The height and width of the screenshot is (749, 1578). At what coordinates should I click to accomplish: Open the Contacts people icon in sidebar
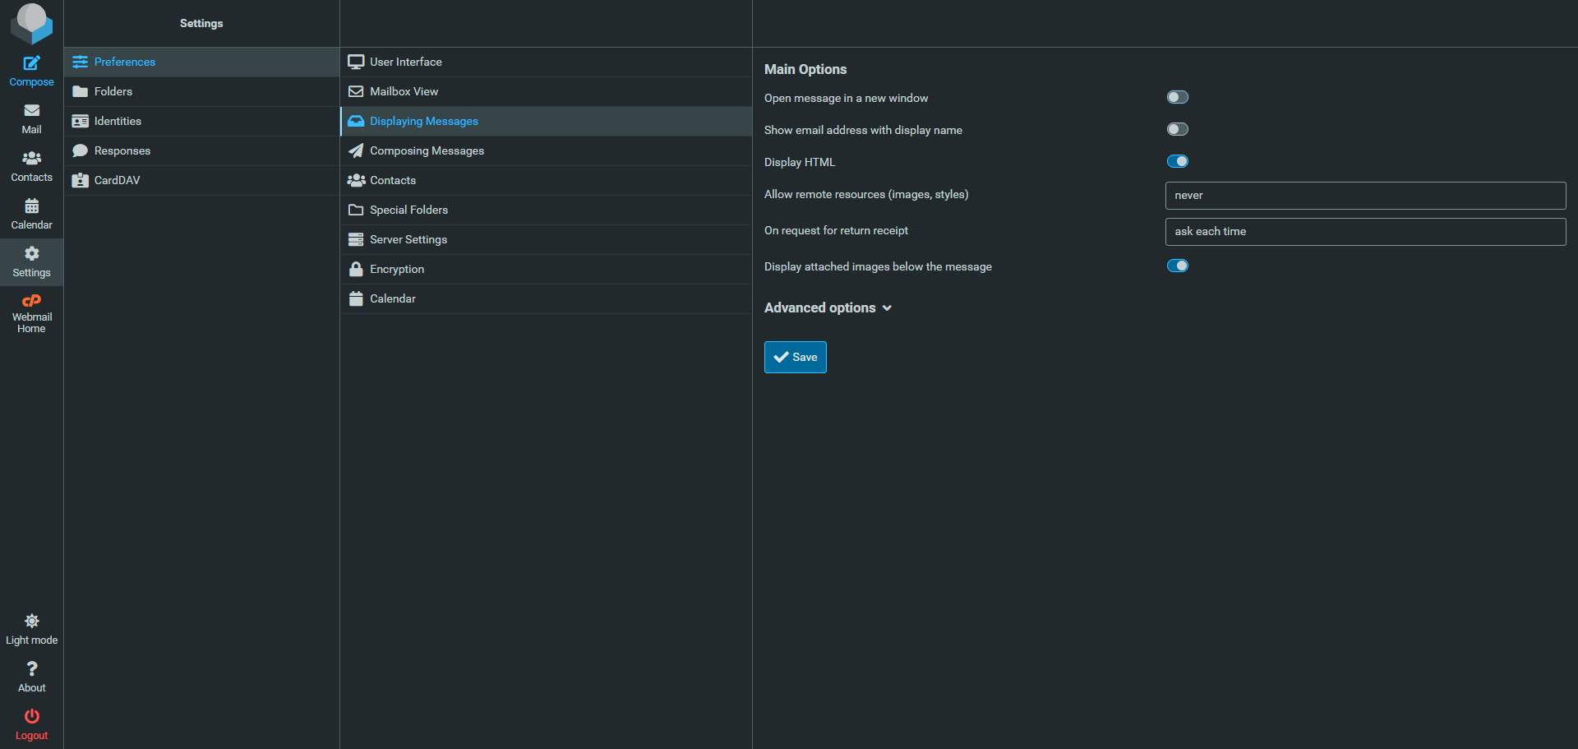[31, 159]
